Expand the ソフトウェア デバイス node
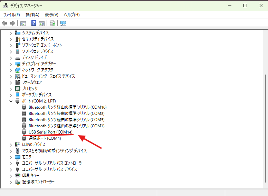The width and height of the screenshot is (268, 196). pyautogui.click(x=11, y=52)
